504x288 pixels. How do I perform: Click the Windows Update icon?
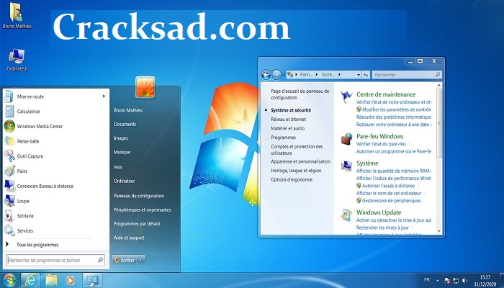[346, 215]
